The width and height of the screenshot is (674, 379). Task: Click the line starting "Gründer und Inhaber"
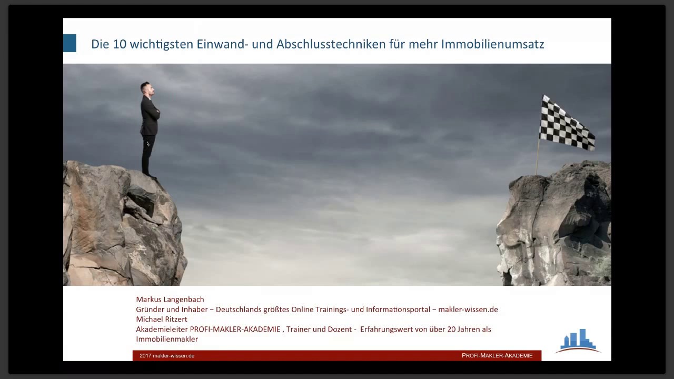(317, 310)
